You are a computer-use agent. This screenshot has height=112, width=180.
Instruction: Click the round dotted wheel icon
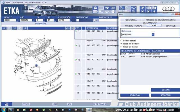[113, 11]
